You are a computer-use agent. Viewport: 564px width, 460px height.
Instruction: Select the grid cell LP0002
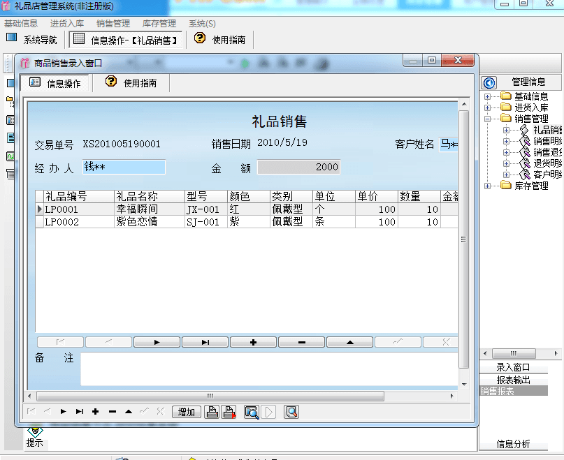(79, 222)
